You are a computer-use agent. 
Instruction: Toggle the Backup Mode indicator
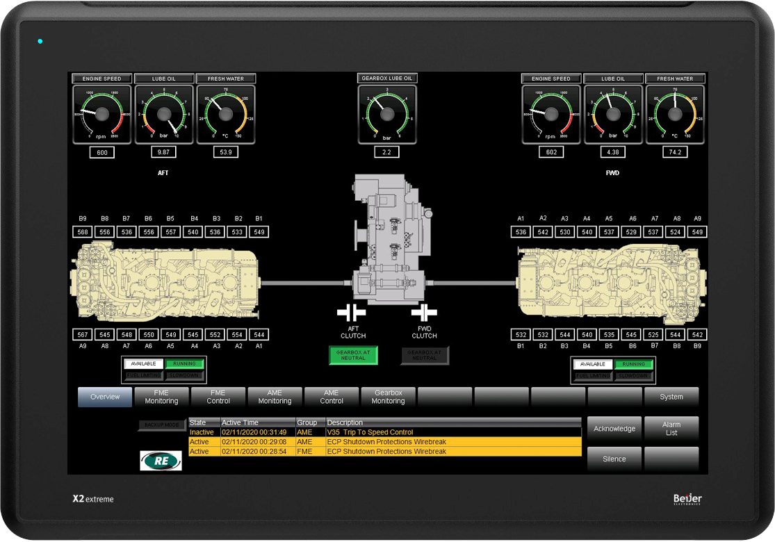pos(161,425)
